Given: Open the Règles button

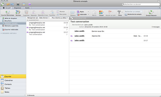Looking at the screenshot, I should pos(80,12).
